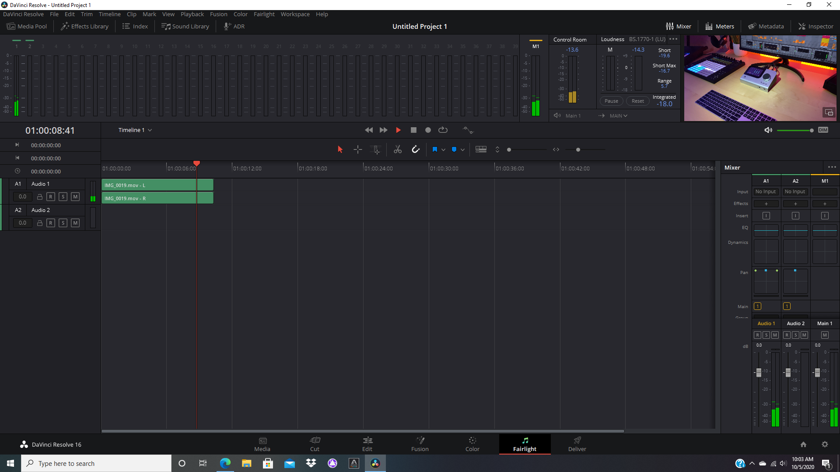Select the Selection tool arrow
Screen dimensions: 840x472
pos(340,149)
